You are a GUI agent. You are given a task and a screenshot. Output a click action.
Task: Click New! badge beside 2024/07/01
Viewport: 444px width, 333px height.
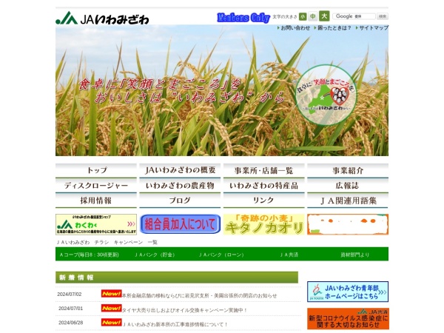pyautogui.click(x=111, y=308)
